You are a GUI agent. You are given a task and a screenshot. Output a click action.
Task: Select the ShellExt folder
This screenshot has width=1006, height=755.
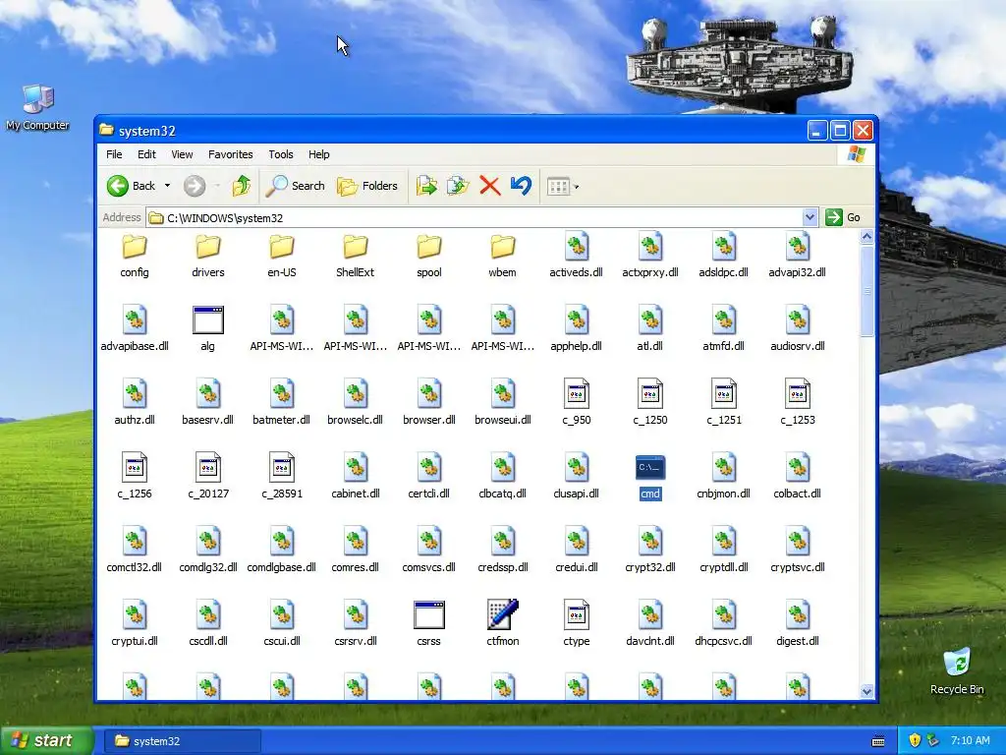point(355,256)
